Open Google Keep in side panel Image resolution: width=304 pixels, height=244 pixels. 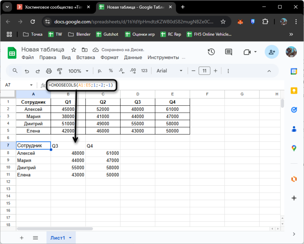[x=294, y=91]
